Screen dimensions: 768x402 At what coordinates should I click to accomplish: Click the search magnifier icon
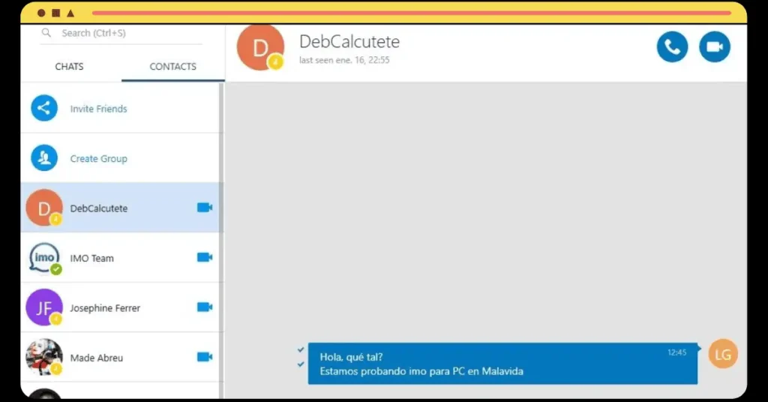coord(46,33)
